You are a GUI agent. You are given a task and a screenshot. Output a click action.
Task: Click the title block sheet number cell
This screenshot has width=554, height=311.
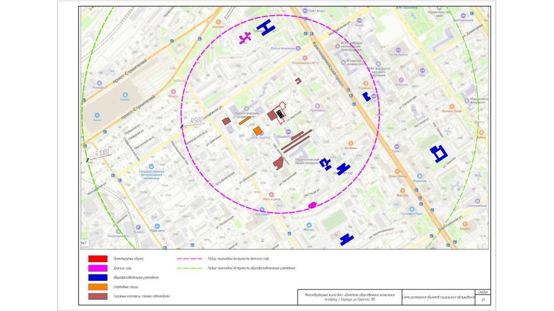[x=483, y=300]
